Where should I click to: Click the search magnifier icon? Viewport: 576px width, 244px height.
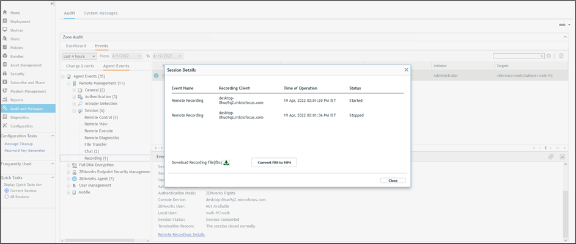click(x=548, y=56)
